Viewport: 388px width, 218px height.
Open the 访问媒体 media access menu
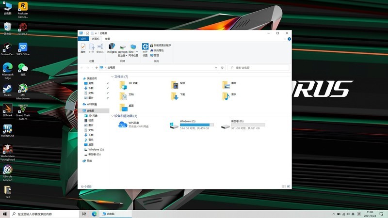tap(112, 48)
